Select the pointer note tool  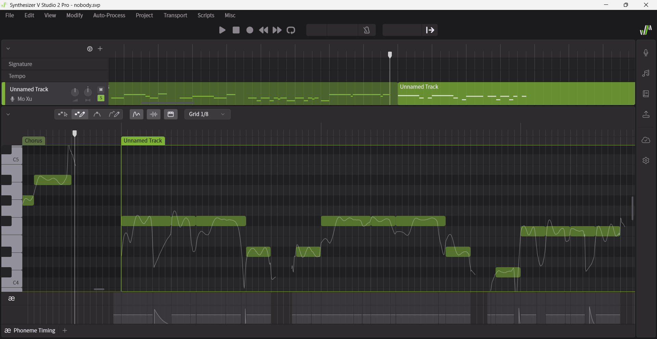point(63,114)
